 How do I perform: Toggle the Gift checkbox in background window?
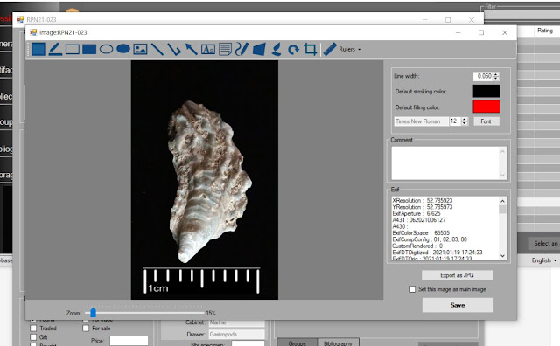33,337
